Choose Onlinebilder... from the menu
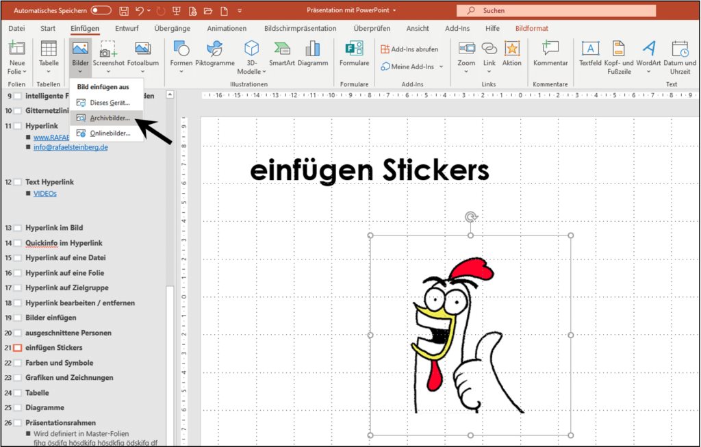Screen dimensions: 701x447 point(106,133)
